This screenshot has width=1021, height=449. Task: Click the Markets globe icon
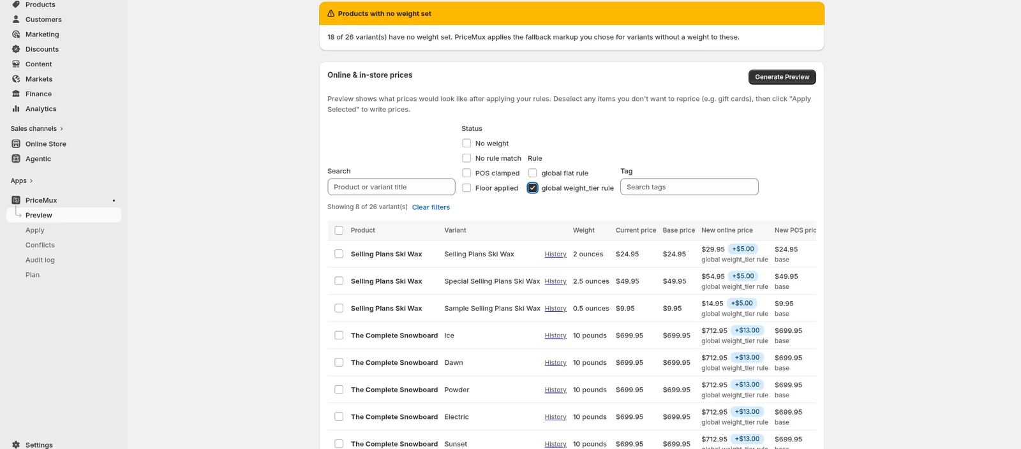(16, 79)
